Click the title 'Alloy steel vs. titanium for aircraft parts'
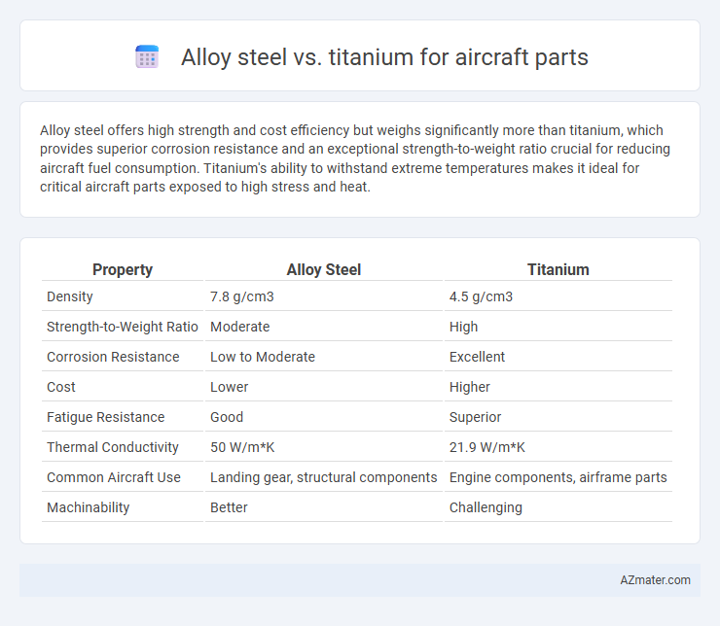Image resolution: width=720 pixels, height=626 pixels. coord(384,57)
